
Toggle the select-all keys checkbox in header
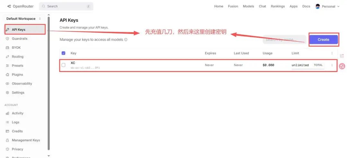click(64, 53)
